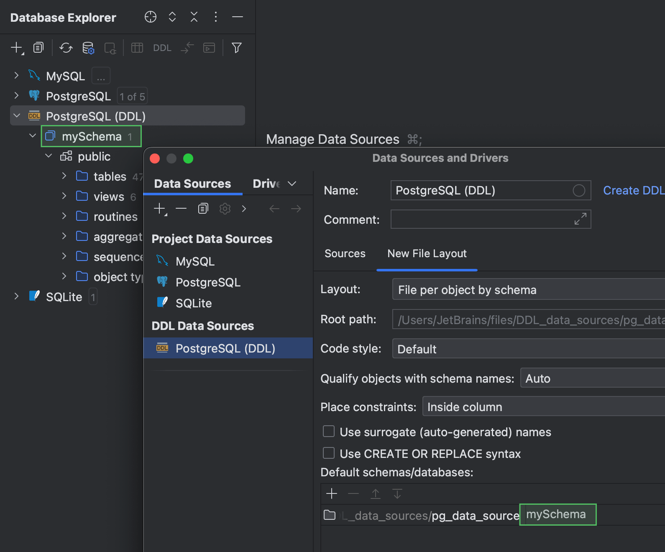Click the Create DDL link
This screenshot has width=665, height=552.
pos(633,191)
